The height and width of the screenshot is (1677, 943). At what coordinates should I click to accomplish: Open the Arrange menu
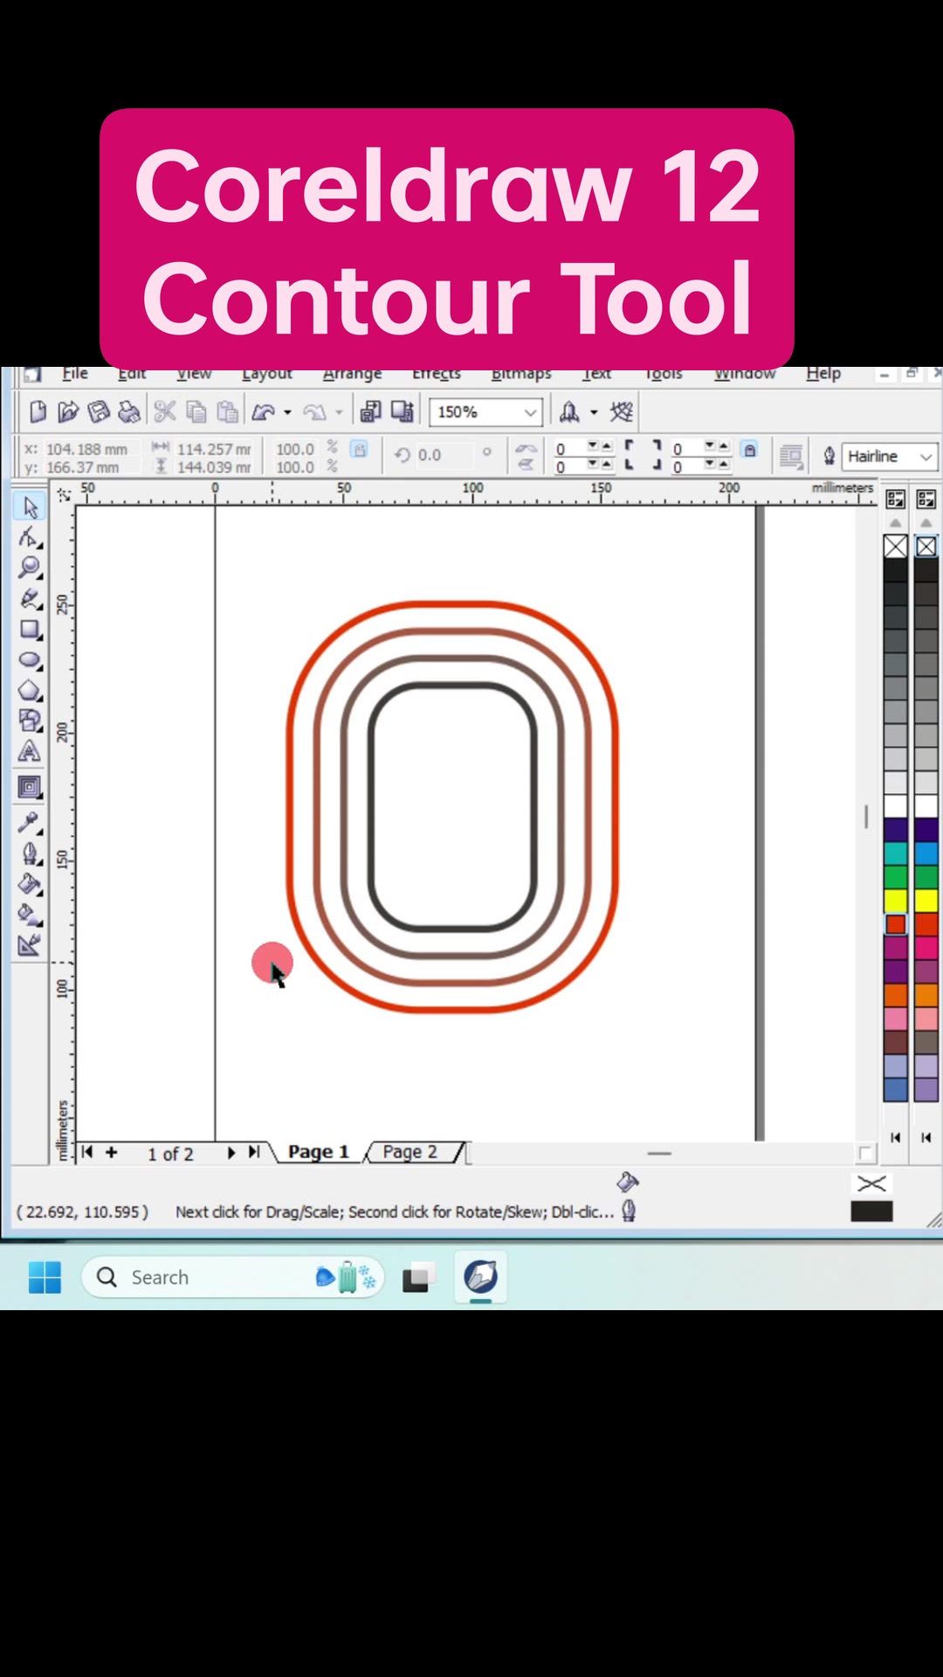[352, 374]
